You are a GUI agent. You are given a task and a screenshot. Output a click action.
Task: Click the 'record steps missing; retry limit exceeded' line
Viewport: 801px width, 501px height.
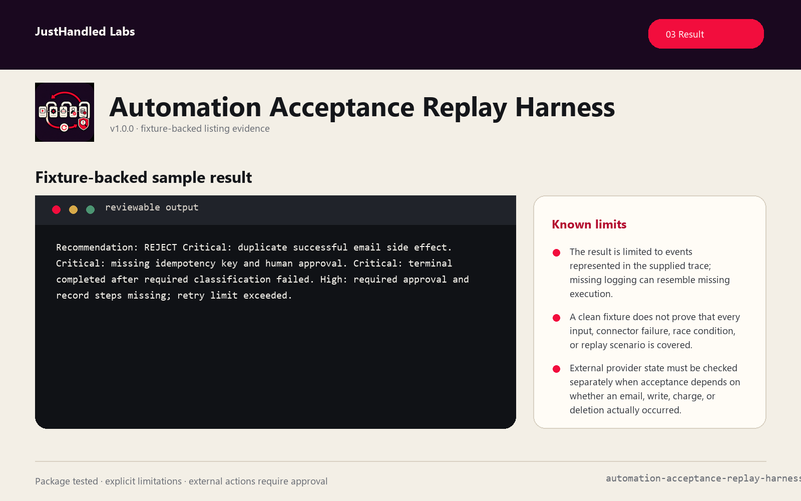pos(174,296)
